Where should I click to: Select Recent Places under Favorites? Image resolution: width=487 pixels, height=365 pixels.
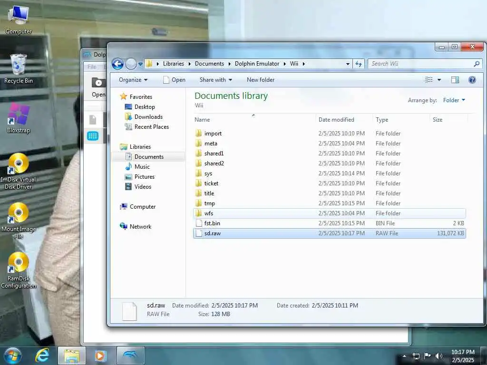pos(147,126)
